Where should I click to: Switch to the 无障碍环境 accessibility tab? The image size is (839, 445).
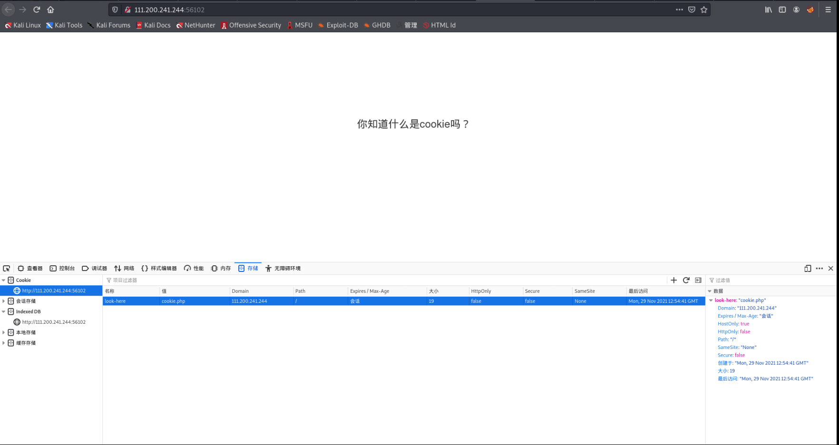click(283, 268)
